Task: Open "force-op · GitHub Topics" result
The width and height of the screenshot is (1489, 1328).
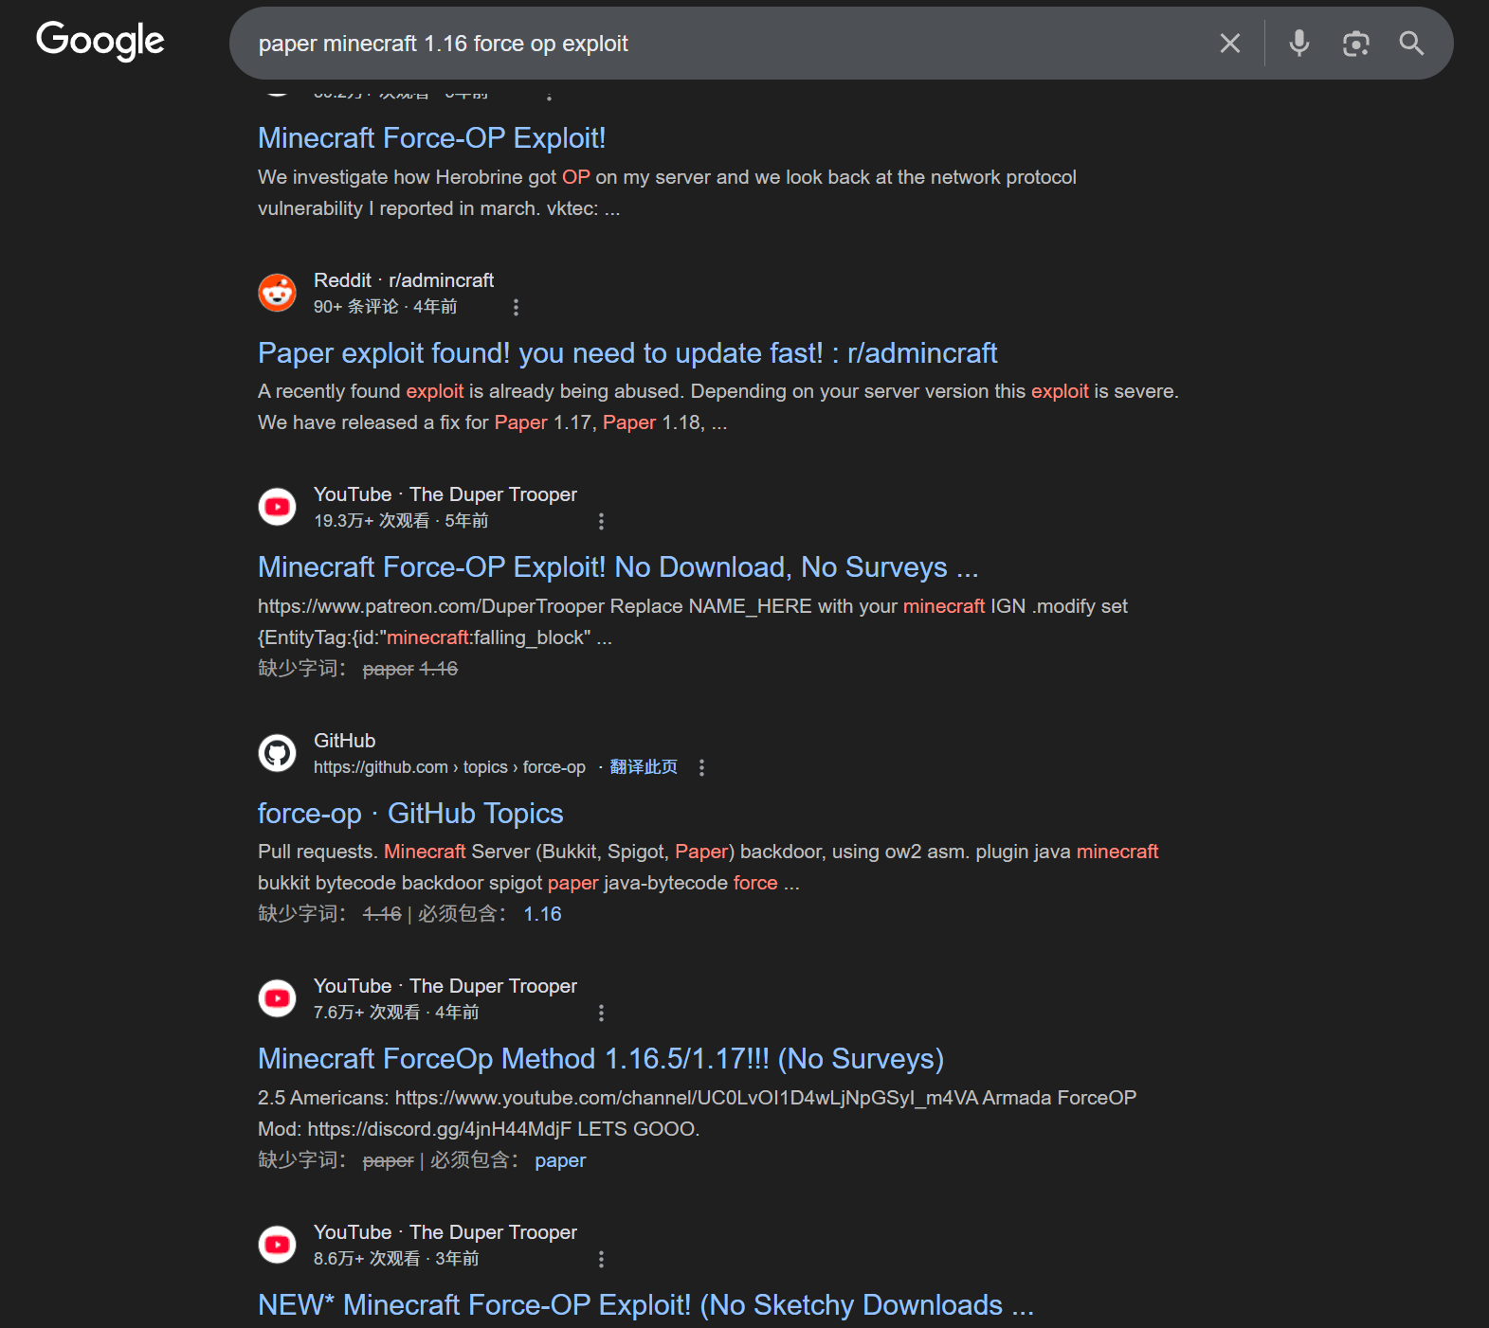Action: 410,814
